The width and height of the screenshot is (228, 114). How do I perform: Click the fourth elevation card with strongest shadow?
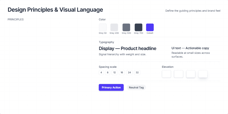pos(203,74)
